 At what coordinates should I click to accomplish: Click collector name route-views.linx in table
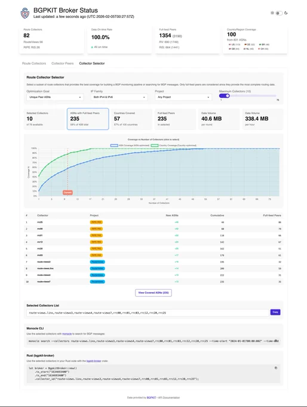(x=45, y=268)
